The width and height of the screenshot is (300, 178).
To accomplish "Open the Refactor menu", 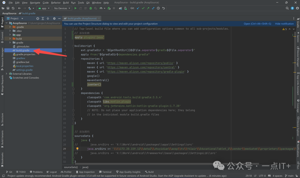I will [x=56, y=3].
